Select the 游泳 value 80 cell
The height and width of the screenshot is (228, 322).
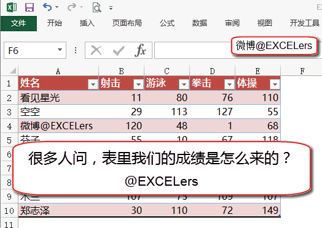[167, 97]
